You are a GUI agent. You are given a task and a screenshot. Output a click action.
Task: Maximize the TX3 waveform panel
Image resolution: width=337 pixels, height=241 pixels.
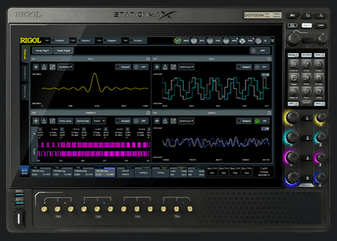(148, 113)
